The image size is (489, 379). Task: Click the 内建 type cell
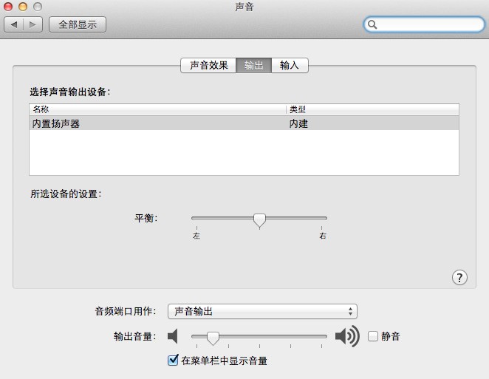pos(298,123)
